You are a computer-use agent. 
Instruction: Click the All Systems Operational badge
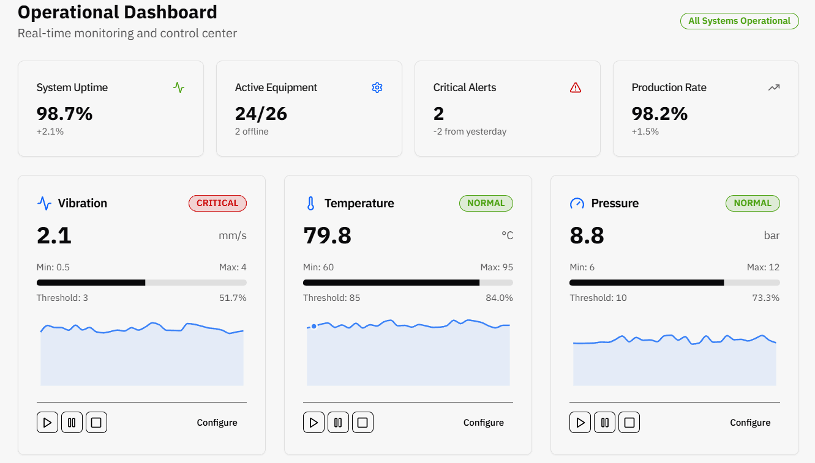coord(739,21)
